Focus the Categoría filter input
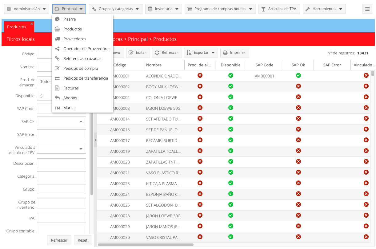 62,176
